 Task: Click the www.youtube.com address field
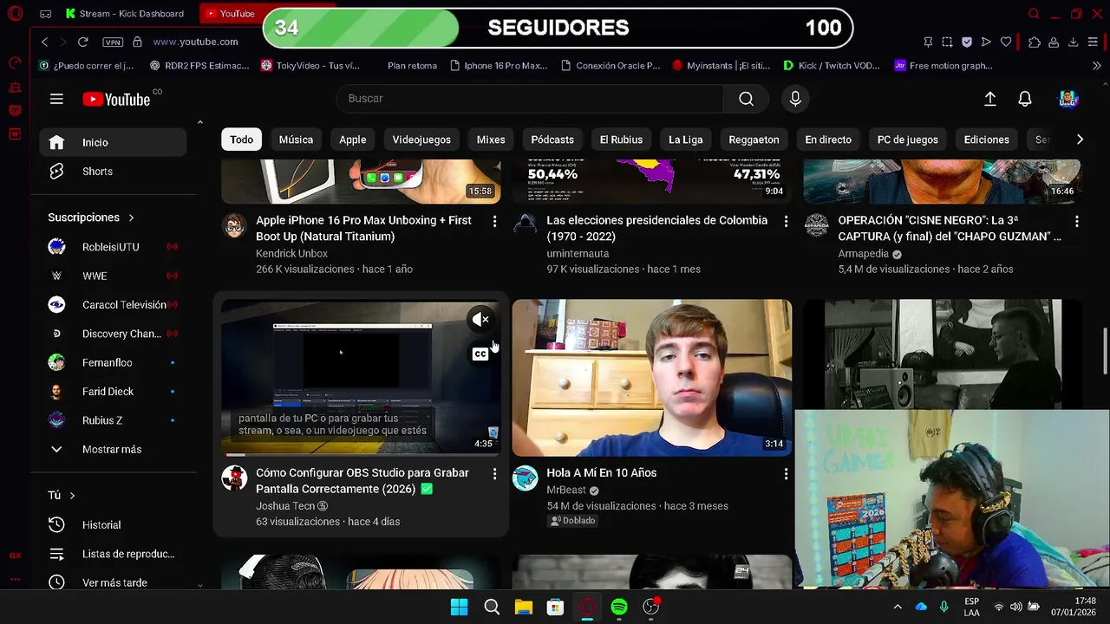[x=196, y=42]
